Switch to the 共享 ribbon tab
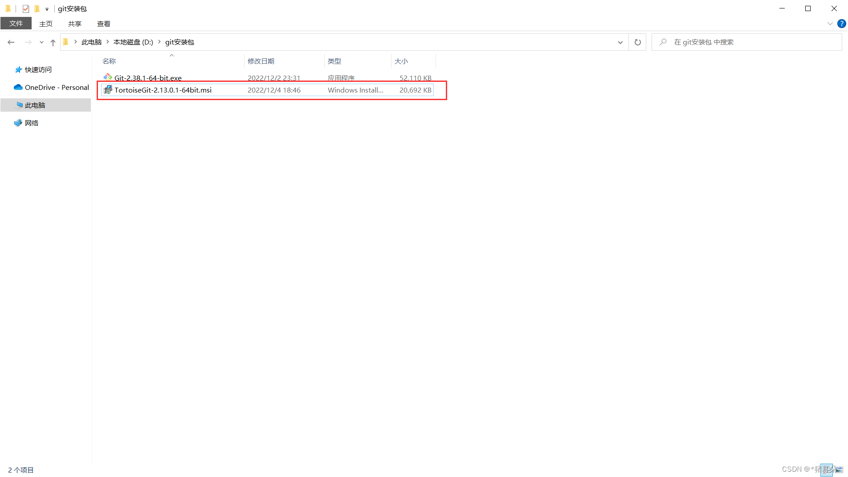The height and width of the screenshot is (477, 848). pos(75,24)
